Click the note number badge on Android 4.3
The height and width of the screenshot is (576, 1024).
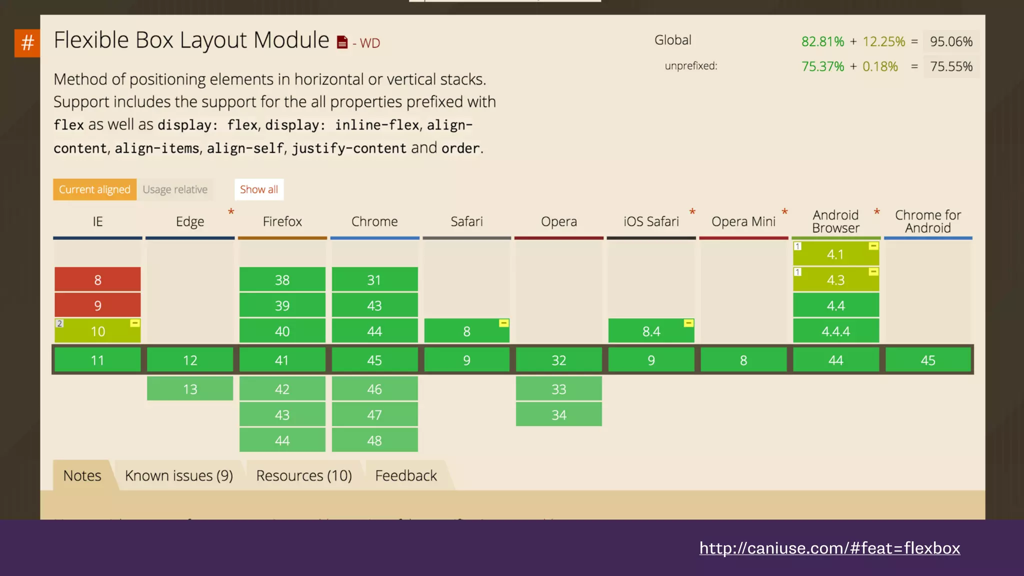point(798,272)
